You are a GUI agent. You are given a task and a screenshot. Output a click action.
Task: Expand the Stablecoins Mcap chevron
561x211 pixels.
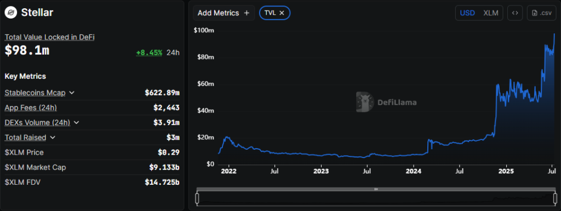click(72, 93)
